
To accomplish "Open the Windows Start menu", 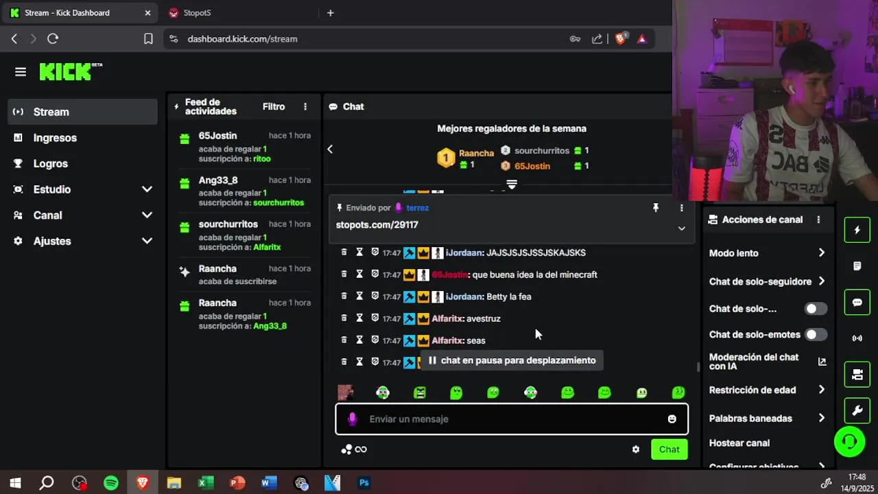I will coord(15,483).
